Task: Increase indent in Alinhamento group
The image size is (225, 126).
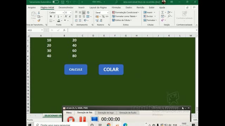Action: 80,21
